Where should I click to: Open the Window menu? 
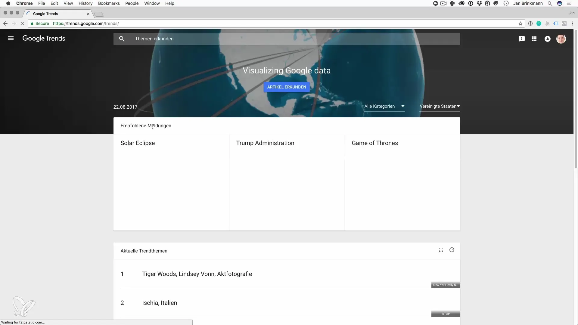(x=152, y=3)
